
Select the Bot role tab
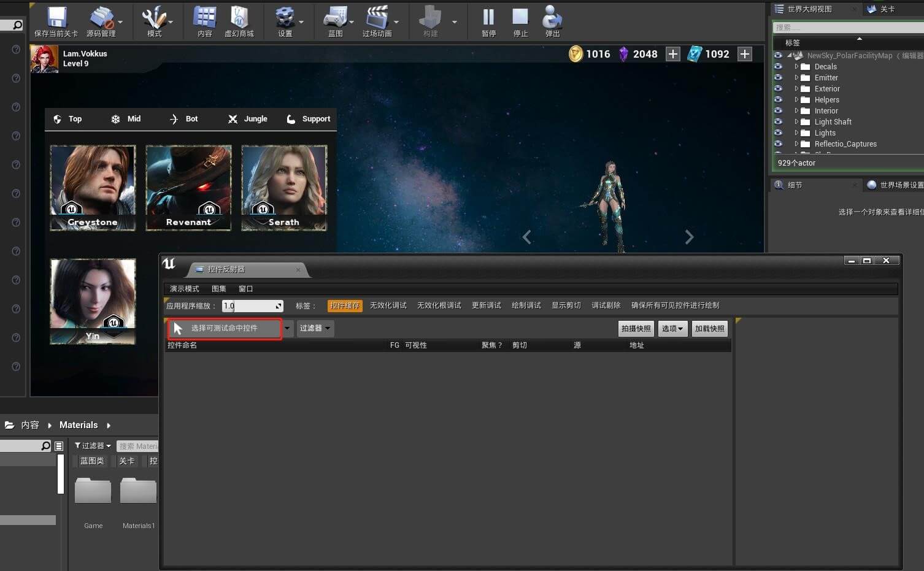(183, 119)
